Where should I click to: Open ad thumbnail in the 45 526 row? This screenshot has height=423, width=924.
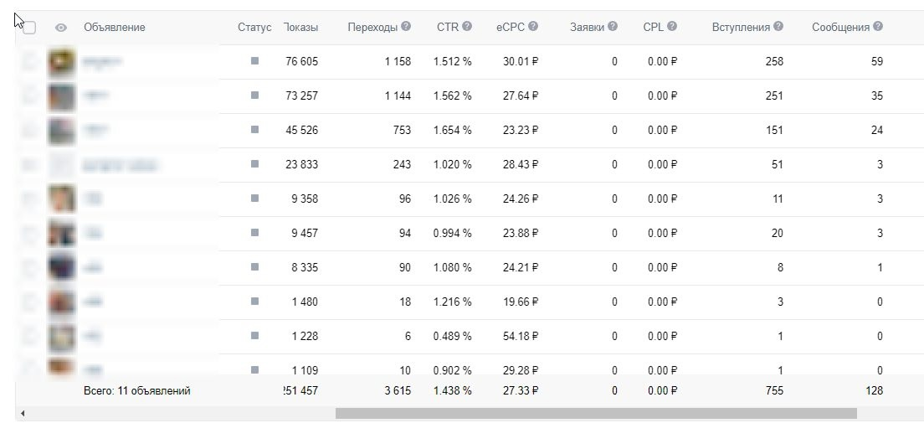(62, 131)
